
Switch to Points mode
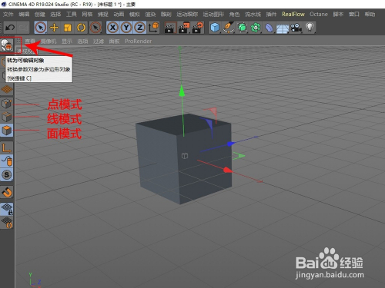pos(7,104)
